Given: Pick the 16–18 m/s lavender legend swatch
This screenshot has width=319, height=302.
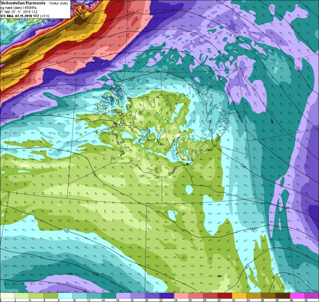Looking at the screenshot, I should pyautogui.click(x=123, y=296).
